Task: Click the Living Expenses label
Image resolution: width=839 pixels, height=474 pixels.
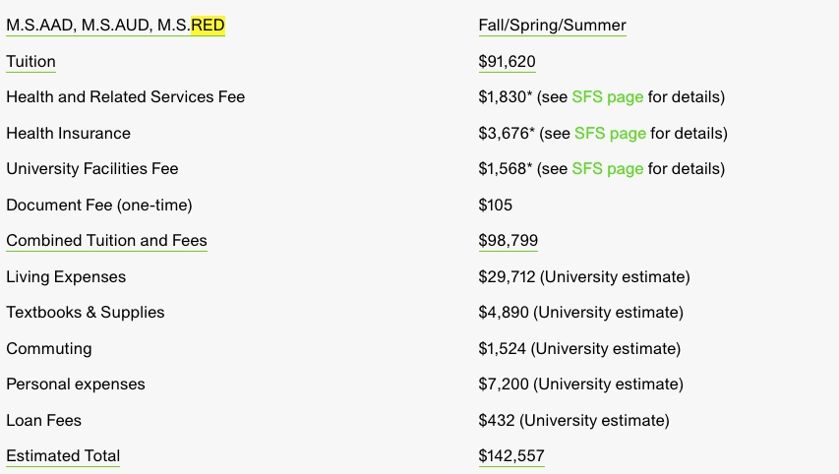Action: [x=66, y=277]
